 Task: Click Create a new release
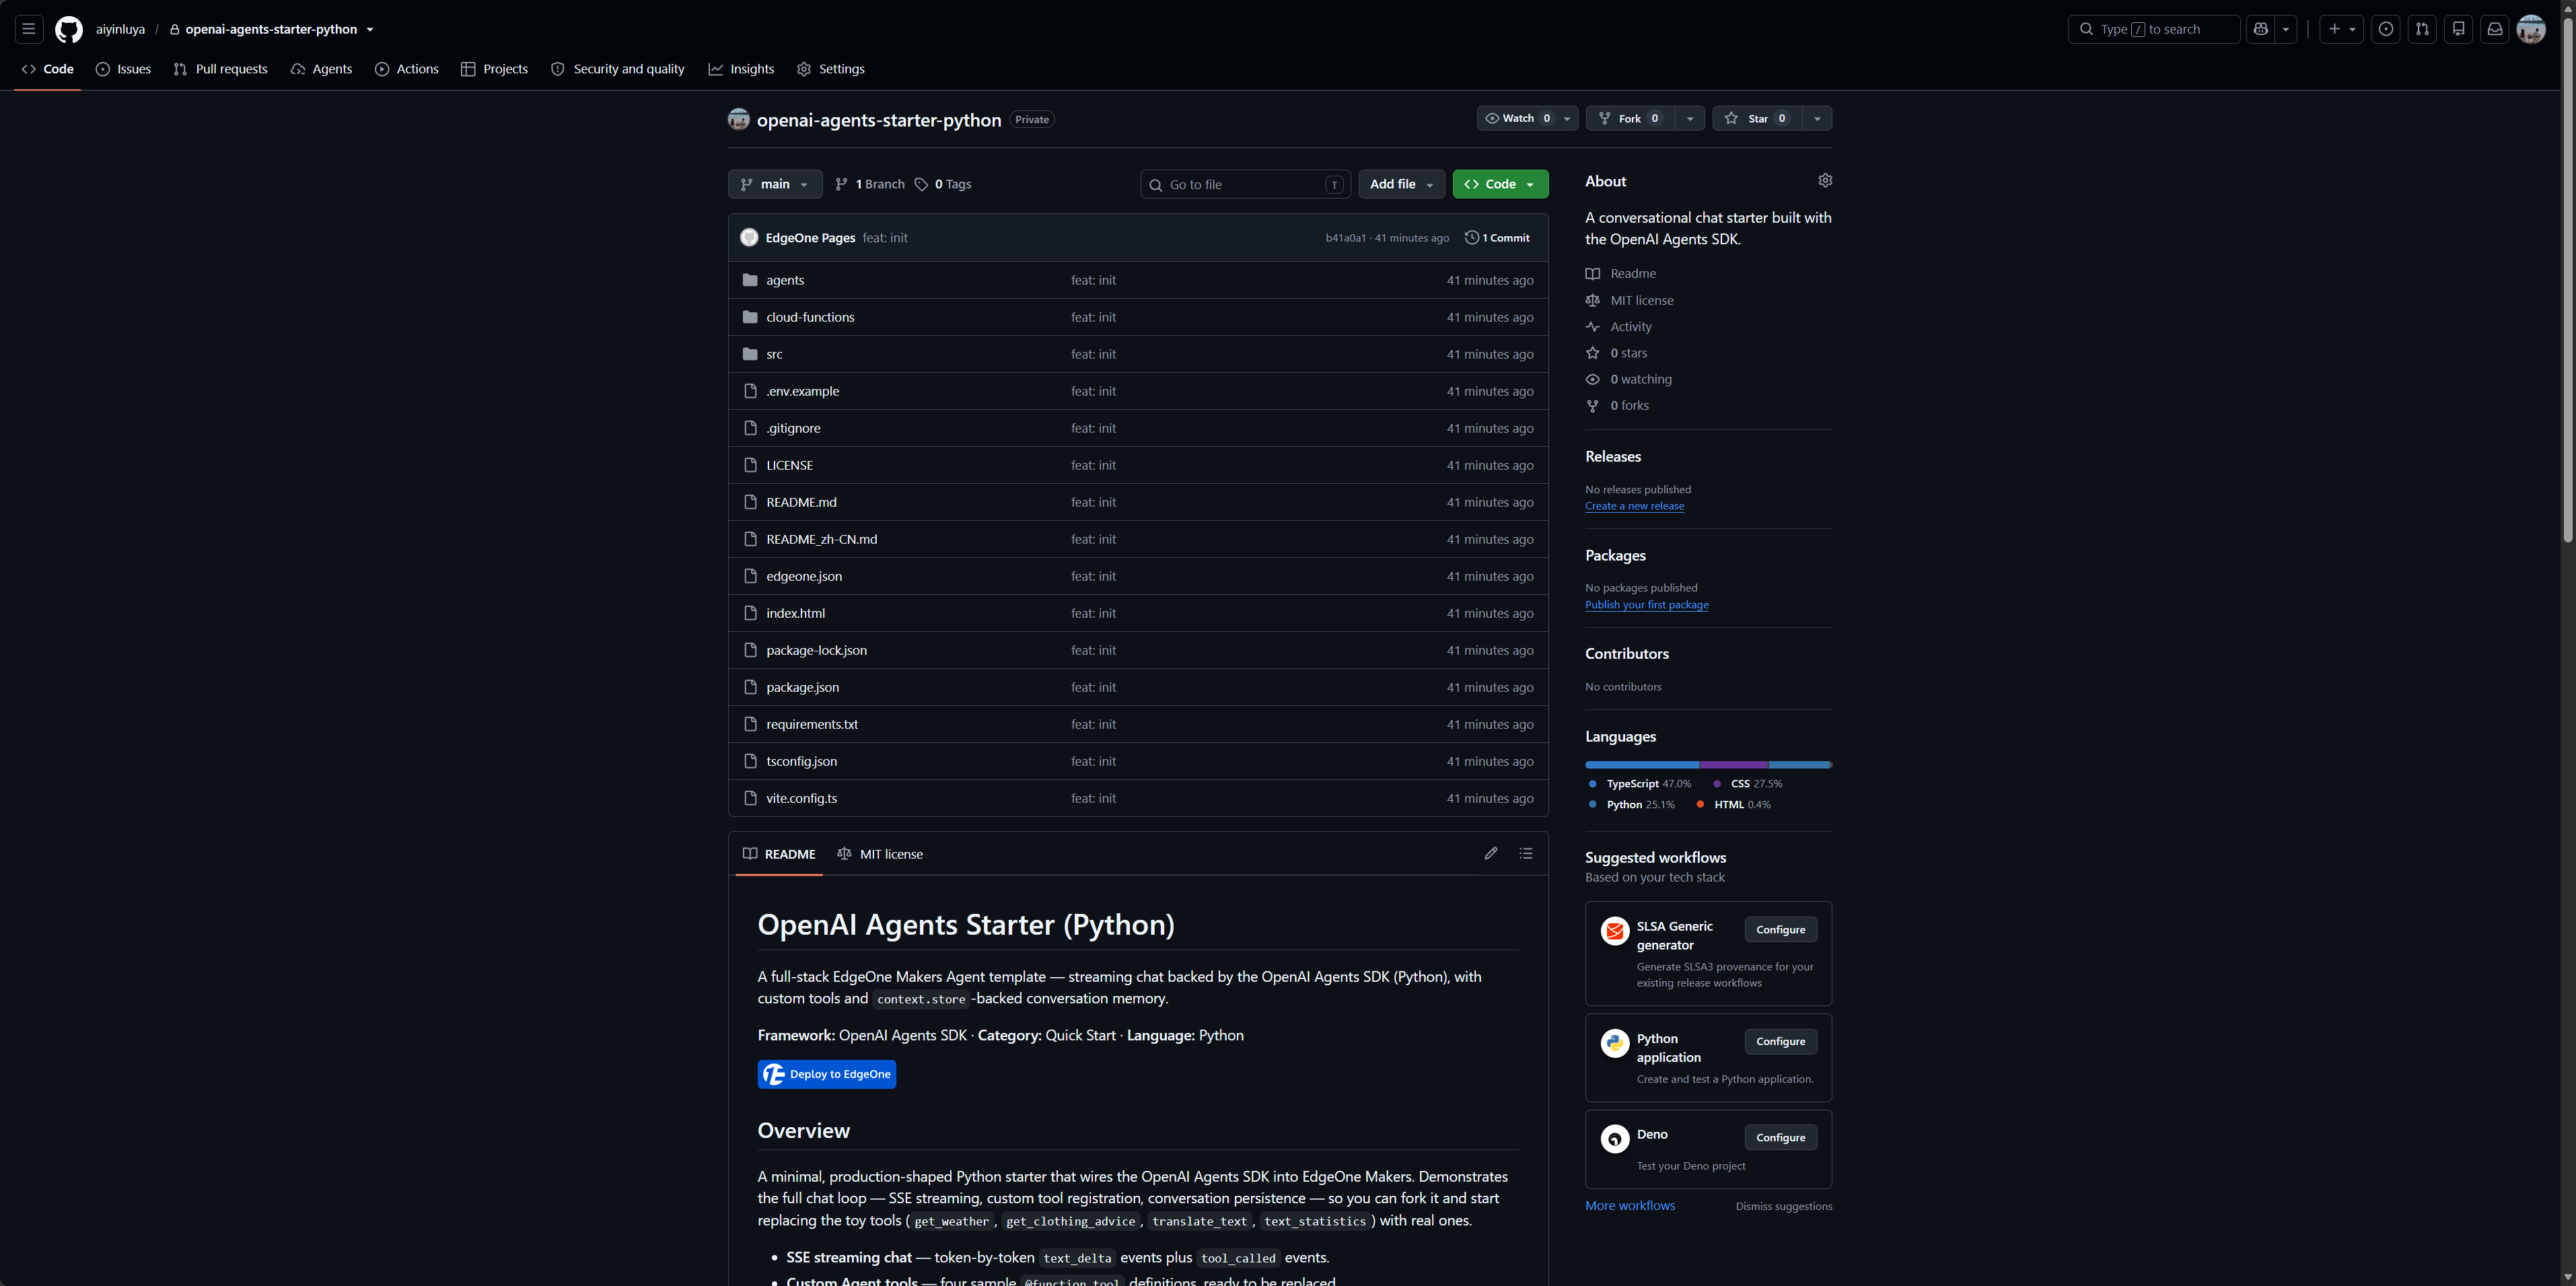coord(1634,506)
